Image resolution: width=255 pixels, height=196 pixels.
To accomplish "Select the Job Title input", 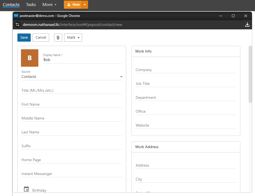I will click(186, 84).
